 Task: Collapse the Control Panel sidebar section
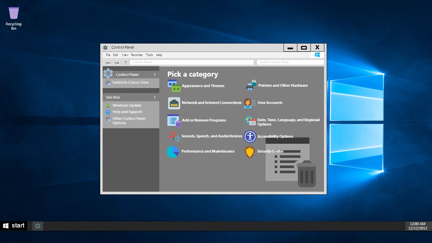[155, 75]
